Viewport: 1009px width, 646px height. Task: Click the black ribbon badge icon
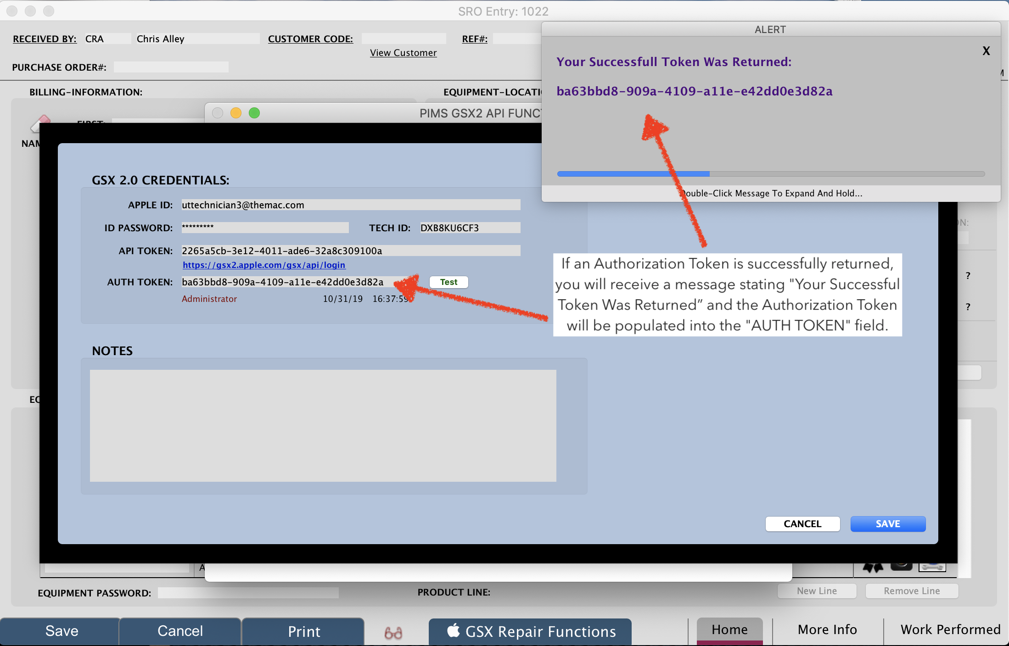[873, 568]
